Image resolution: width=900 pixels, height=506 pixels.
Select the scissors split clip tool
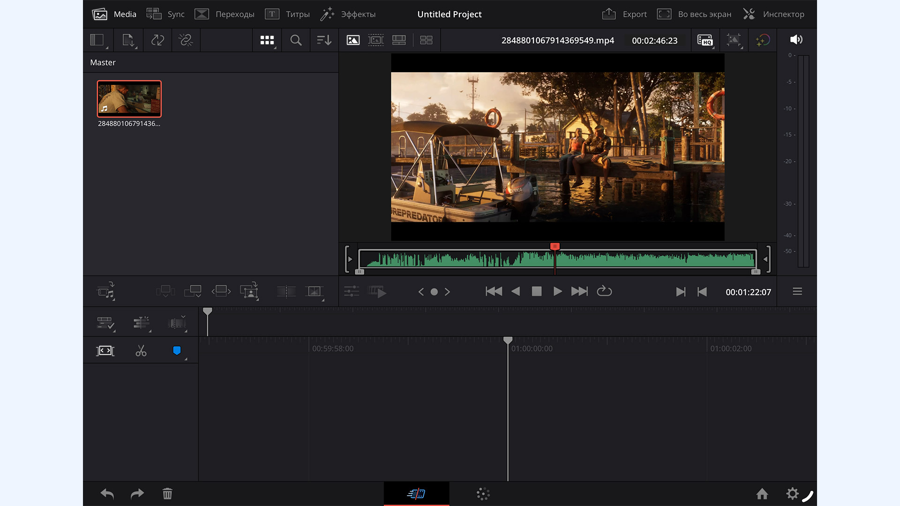click(x=141, y=350)
